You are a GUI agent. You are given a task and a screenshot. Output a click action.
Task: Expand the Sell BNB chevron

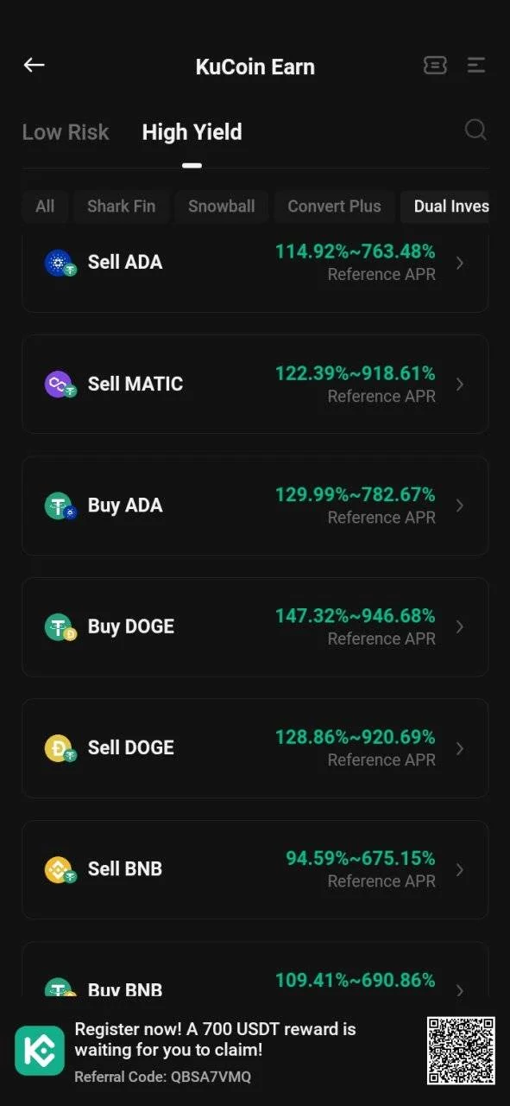(460, 869)
